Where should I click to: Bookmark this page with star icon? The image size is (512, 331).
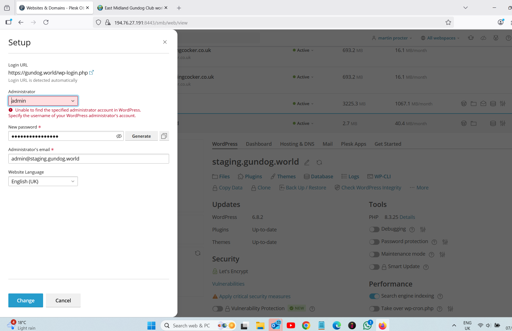tap(448, 23)
